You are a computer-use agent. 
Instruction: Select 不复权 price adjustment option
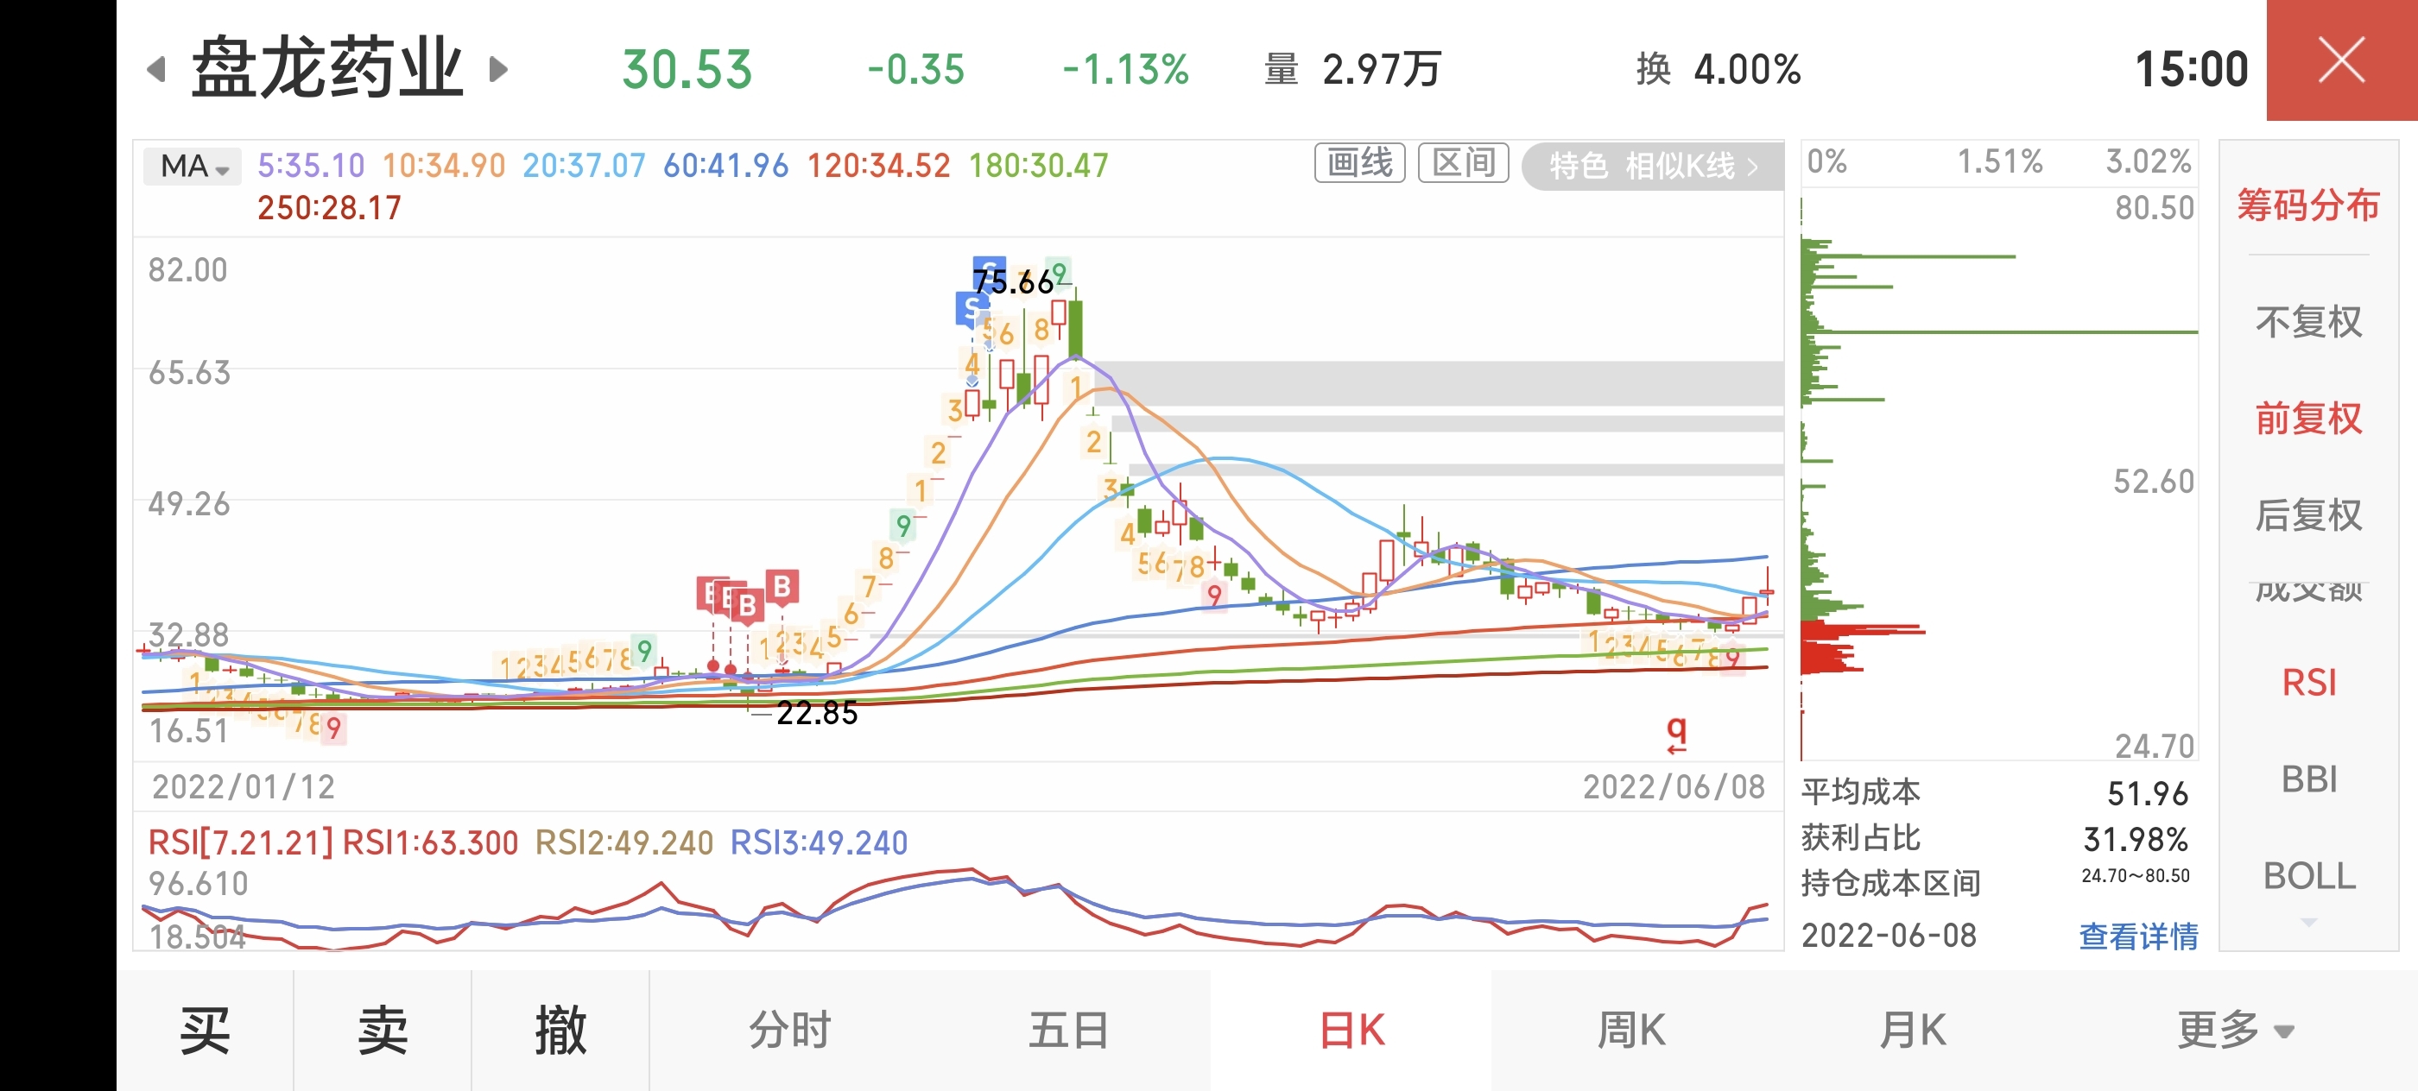2307,323
